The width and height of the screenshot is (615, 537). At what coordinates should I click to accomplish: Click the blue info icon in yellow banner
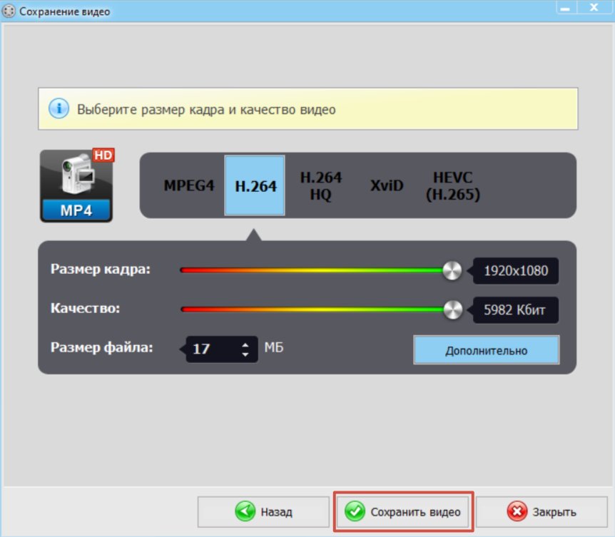pos(58,109)
